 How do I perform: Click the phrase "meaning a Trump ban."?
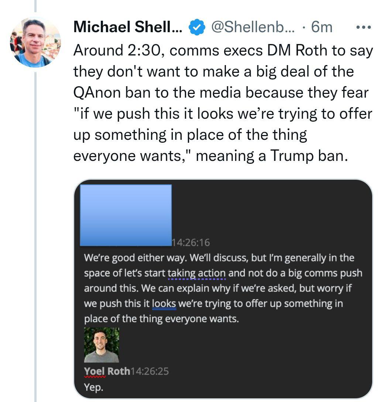(x=272, y=156)
